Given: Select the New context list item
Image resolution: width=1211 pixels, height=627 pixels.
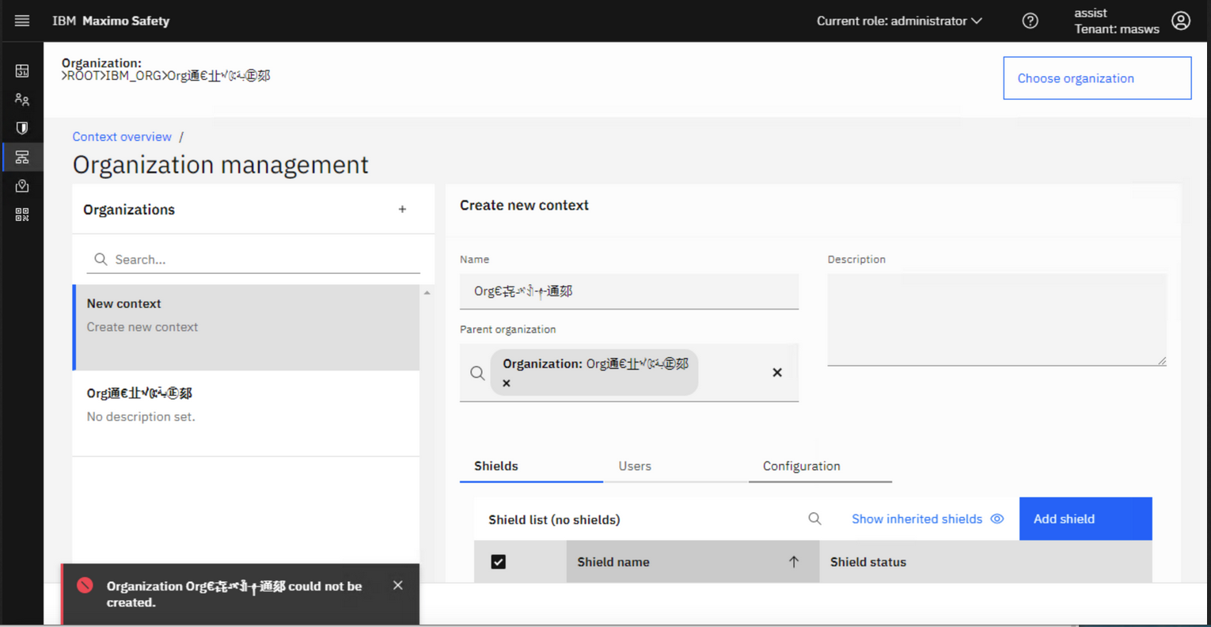Looking at the screenshot, I should click(x=247, y=327).
